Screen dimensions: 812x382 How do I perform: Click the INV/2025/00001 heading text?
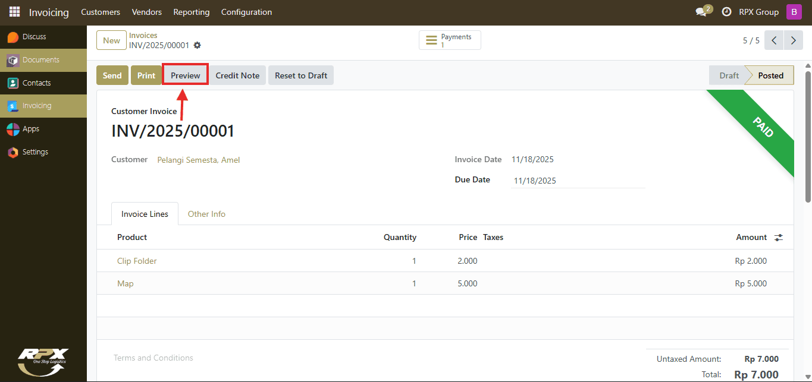(173, 131)
